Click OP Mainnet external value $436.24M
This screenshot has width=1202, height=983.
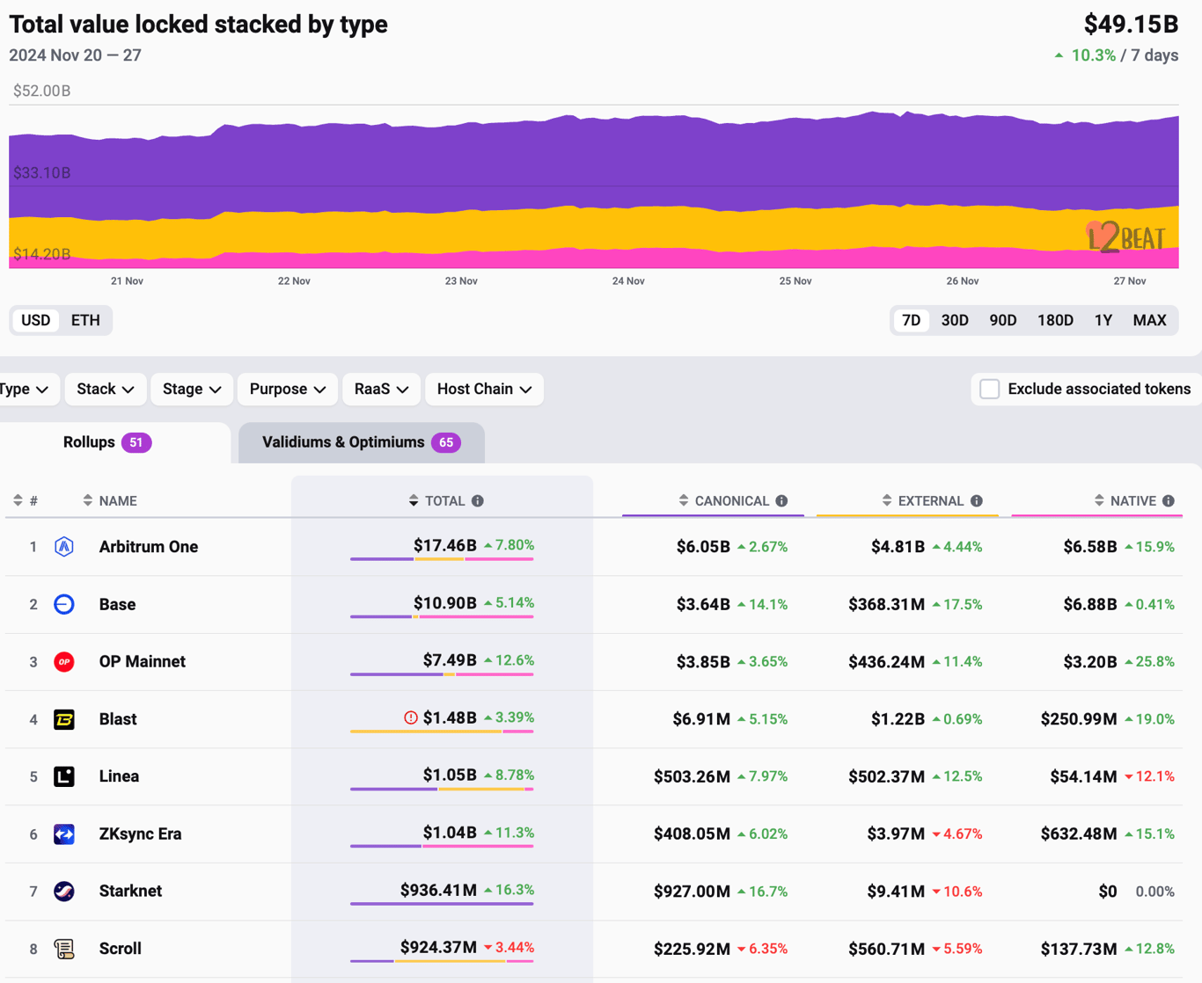click(886, 662)
